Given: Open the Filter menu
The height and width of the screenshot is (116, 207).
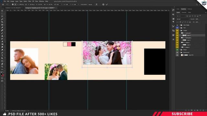Looking at the screenshot, I should pyautogui.click(x=29, y=1).
